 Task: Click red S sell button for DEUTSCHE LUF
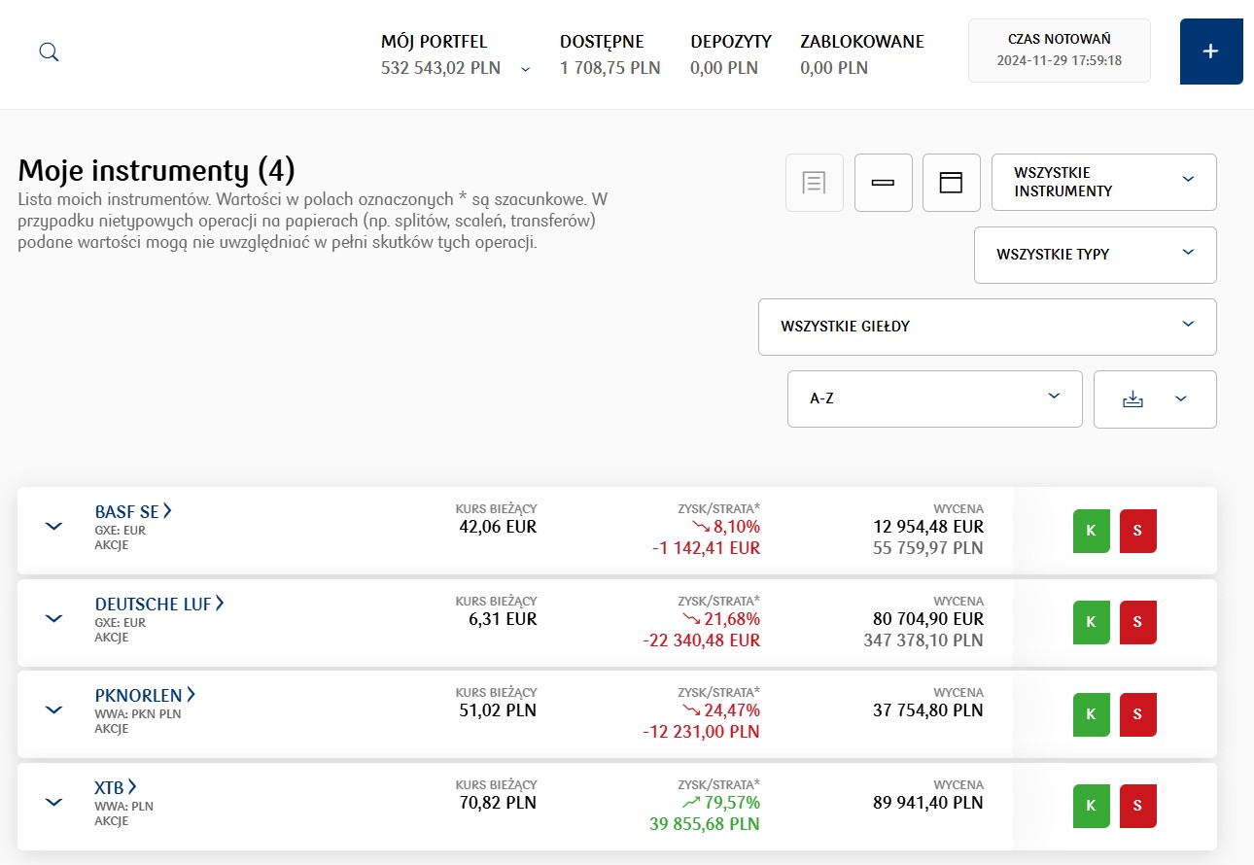1137,622
